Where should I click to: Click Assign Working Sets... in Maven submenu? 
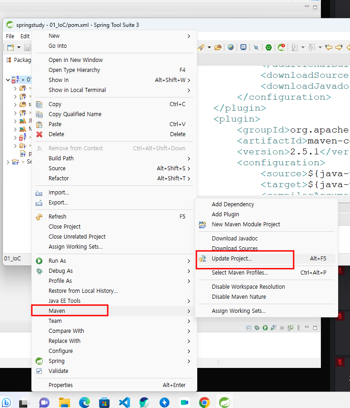[x=239, y=311]
